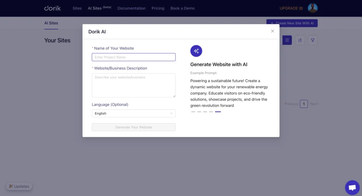Image resolution: width=362 pixels, height=196 pixels.
Task: Open AI Sites beta page
Action: [99, 8]
